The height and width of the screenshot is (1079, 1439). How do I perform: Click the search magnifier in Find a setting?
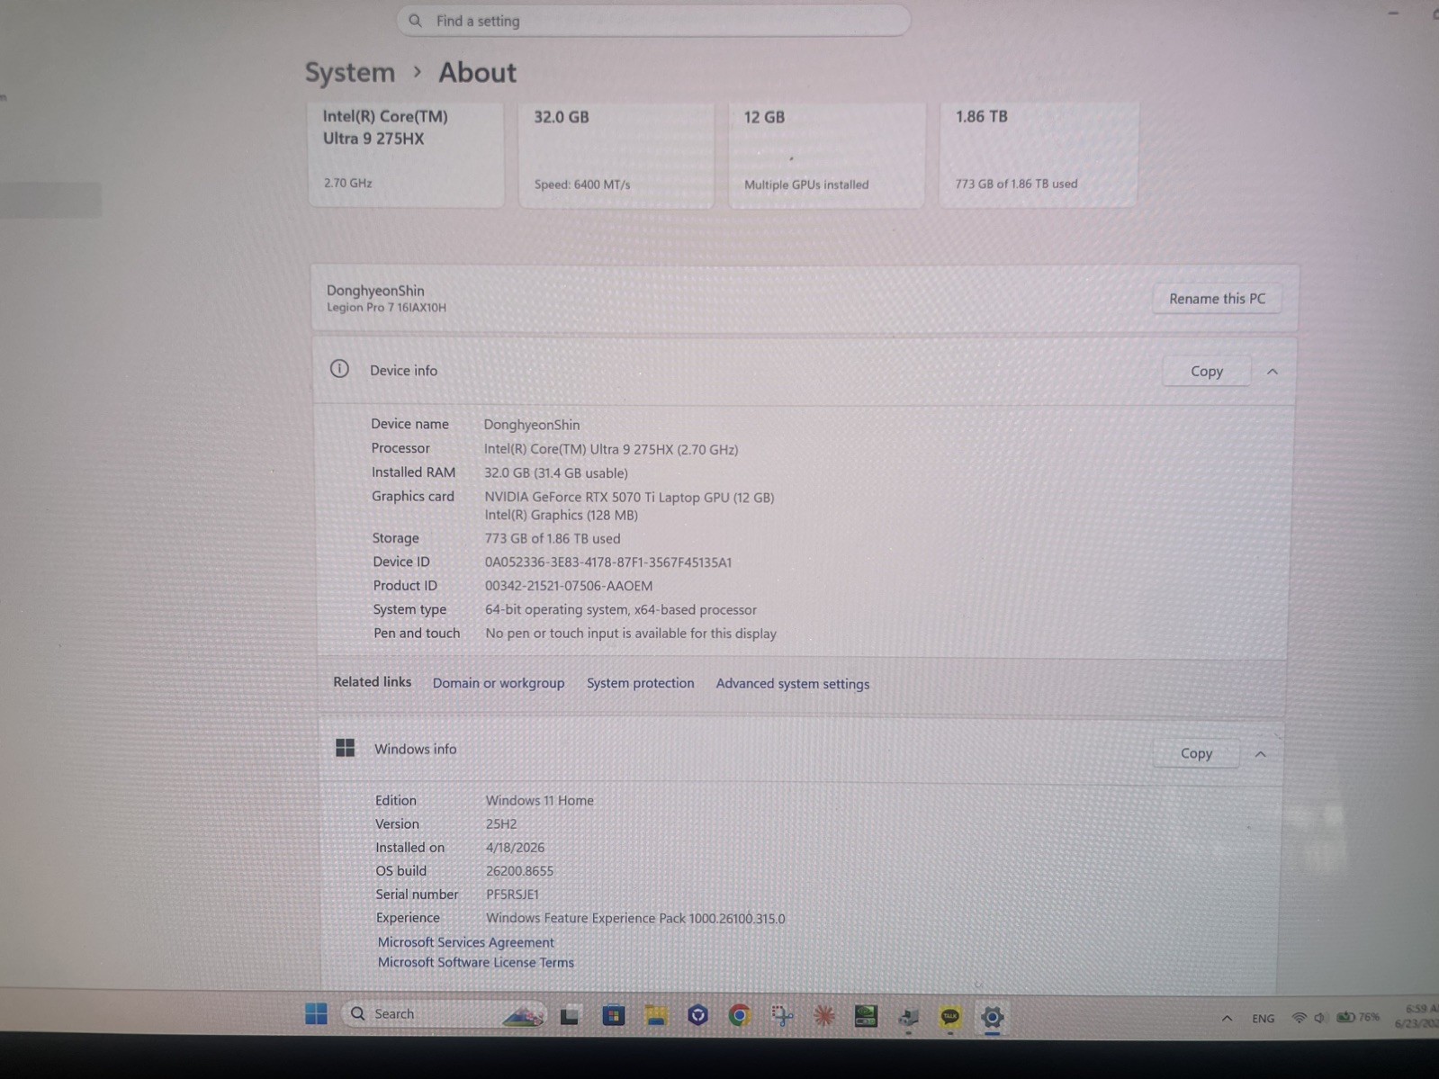(415, 21)
